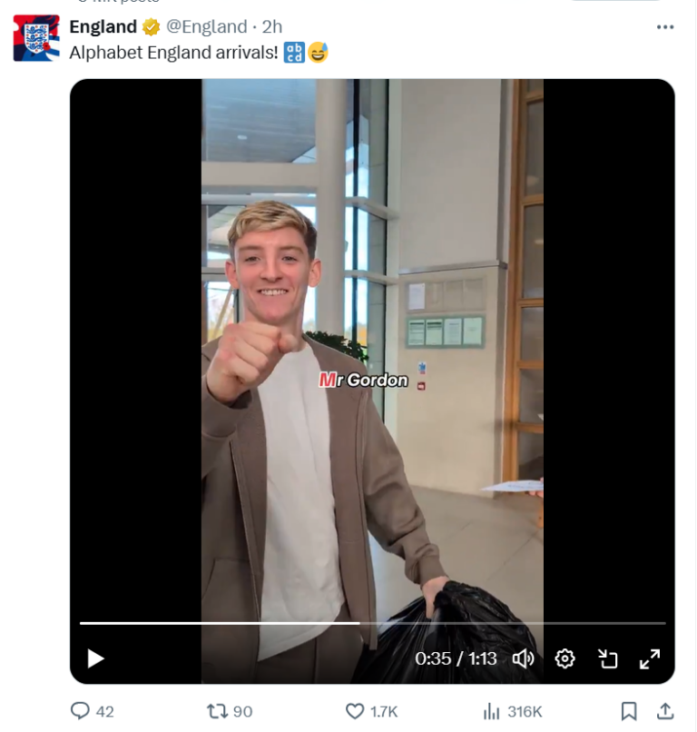
Task: Open the England profile avatar
Action: click(36, 38)
